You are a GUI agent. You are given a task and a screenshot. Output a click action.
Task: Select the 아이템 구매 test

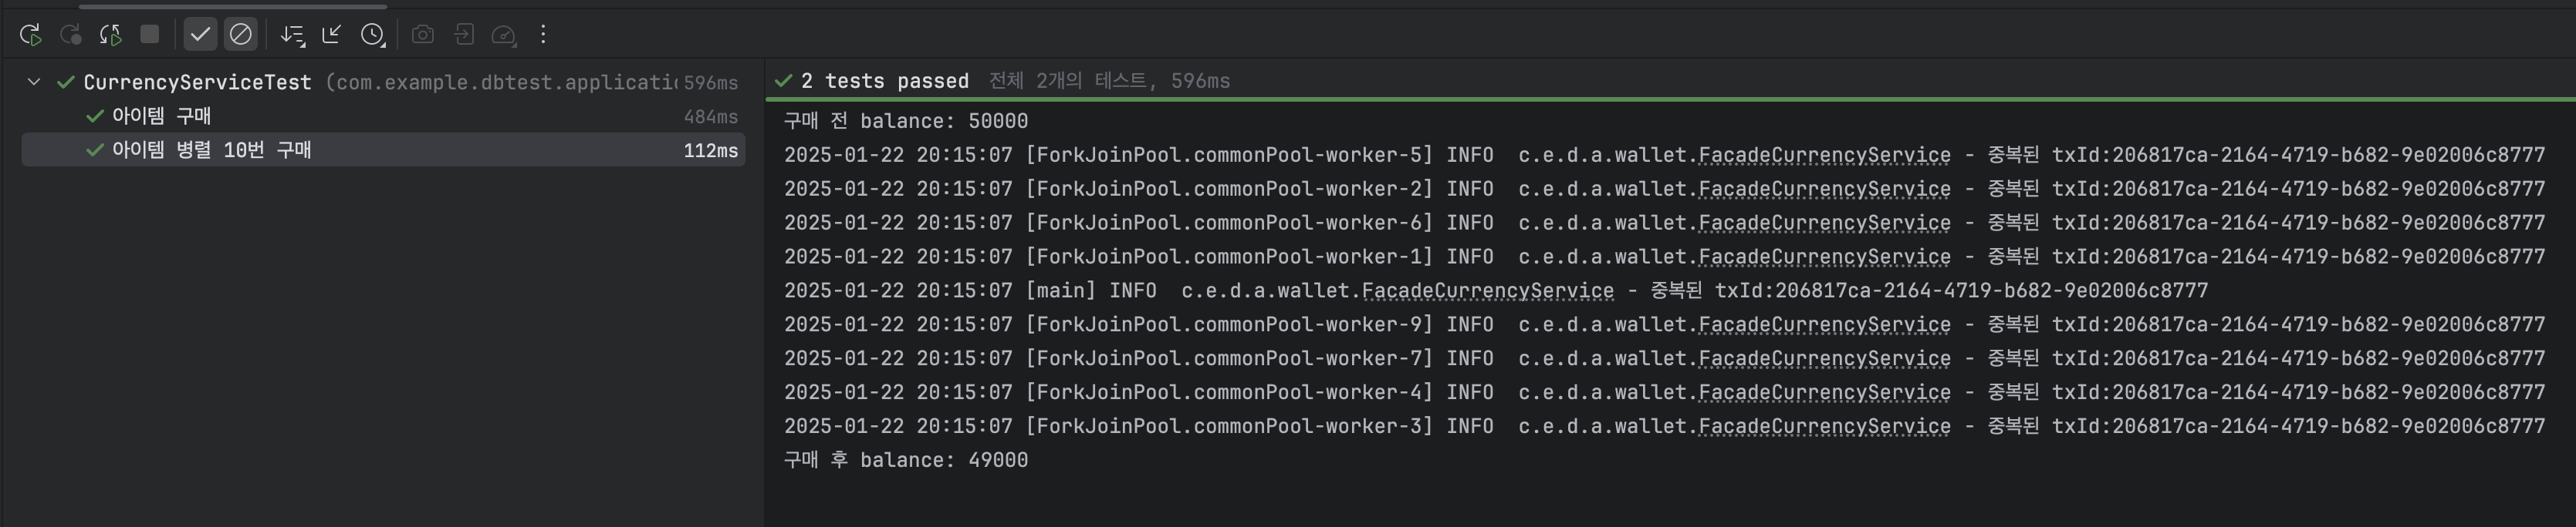click(383, 116)
